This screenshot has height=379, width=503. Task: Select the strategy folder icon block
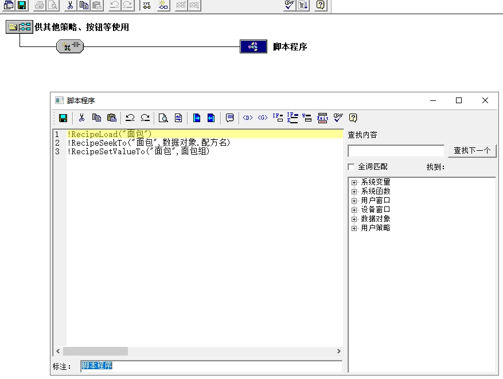[x=20, y=27]
